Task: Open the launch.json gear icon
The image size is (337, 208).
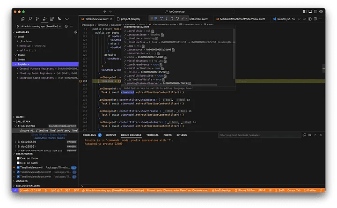Action: (66, 26)
